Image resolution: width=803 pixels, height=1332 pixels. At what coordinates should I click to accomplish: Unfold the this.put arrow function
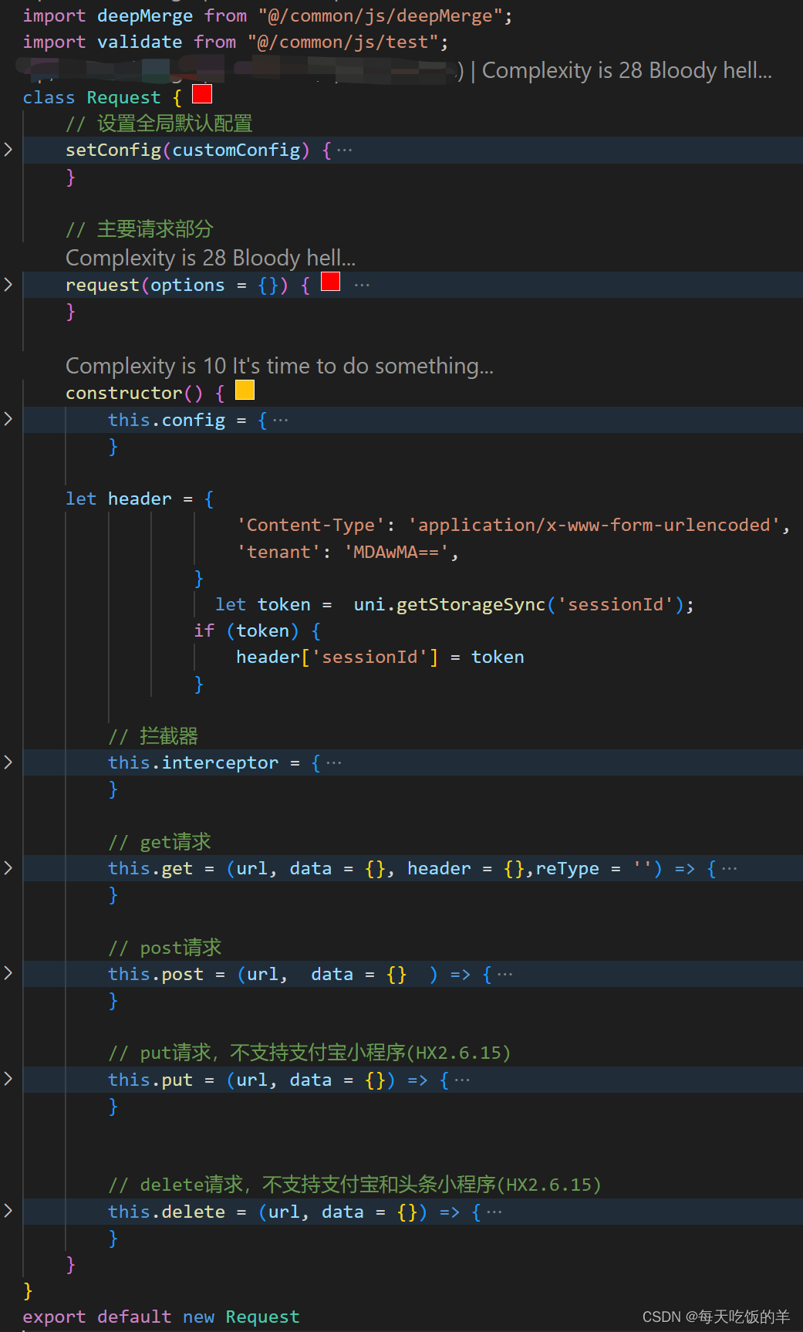tap(8, 1079)
